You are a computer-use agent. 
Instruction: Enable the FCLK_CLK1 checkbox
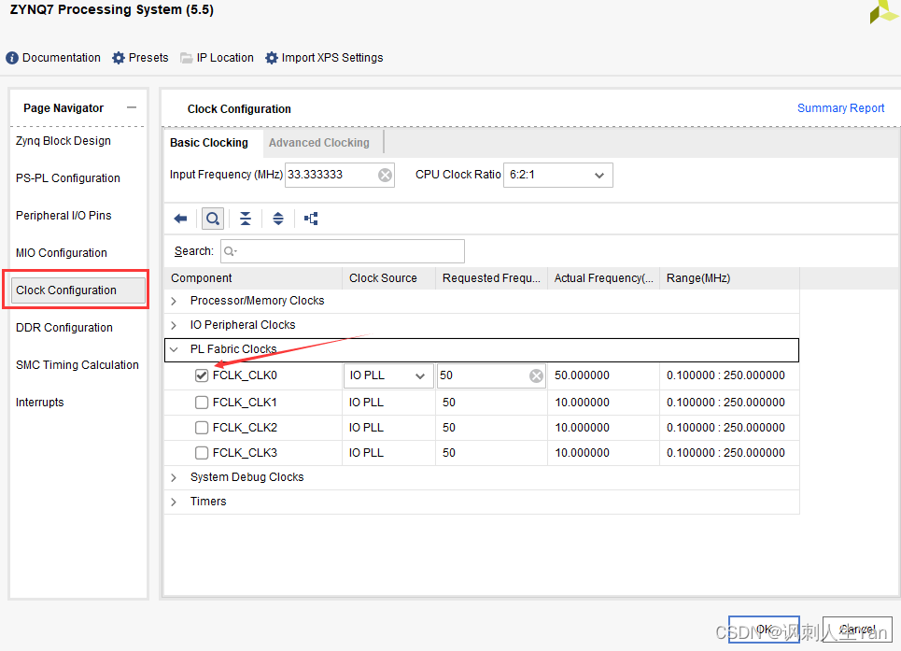[201, 403]
